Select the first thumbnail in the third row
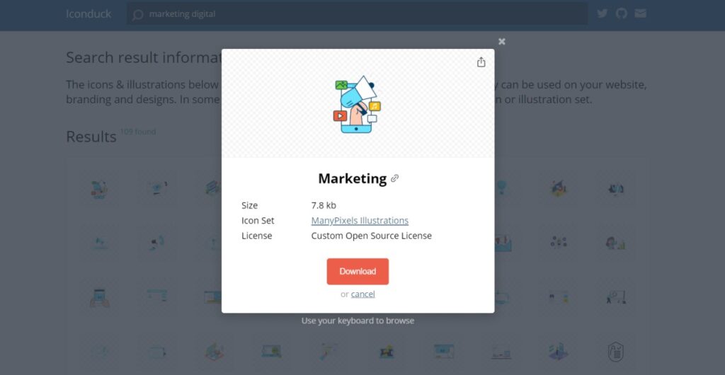This screenshot has width=725, height=375. [x=99, y=297]
